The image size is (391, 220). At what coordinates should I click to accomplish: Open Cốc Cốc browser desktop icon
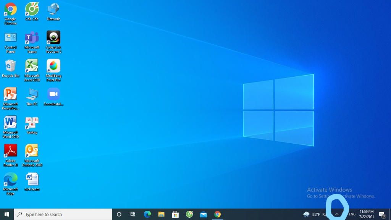pos(32,12)
